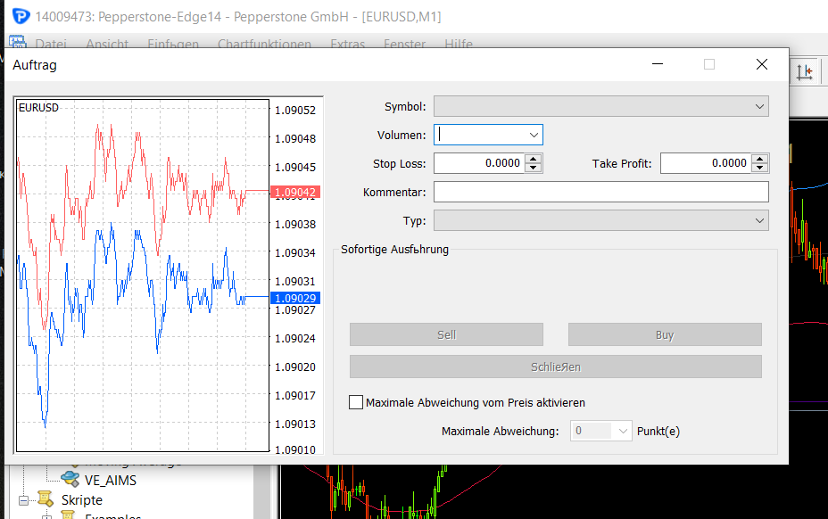Click the chart icon beside Datei menu
Viewport: 828px width, 519px height.
pos(18,42)
